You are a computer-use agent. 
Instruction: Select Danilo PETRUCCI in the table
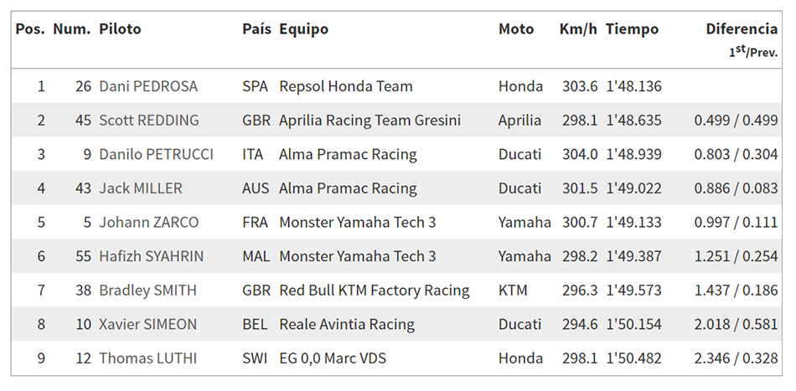(157, 155)
